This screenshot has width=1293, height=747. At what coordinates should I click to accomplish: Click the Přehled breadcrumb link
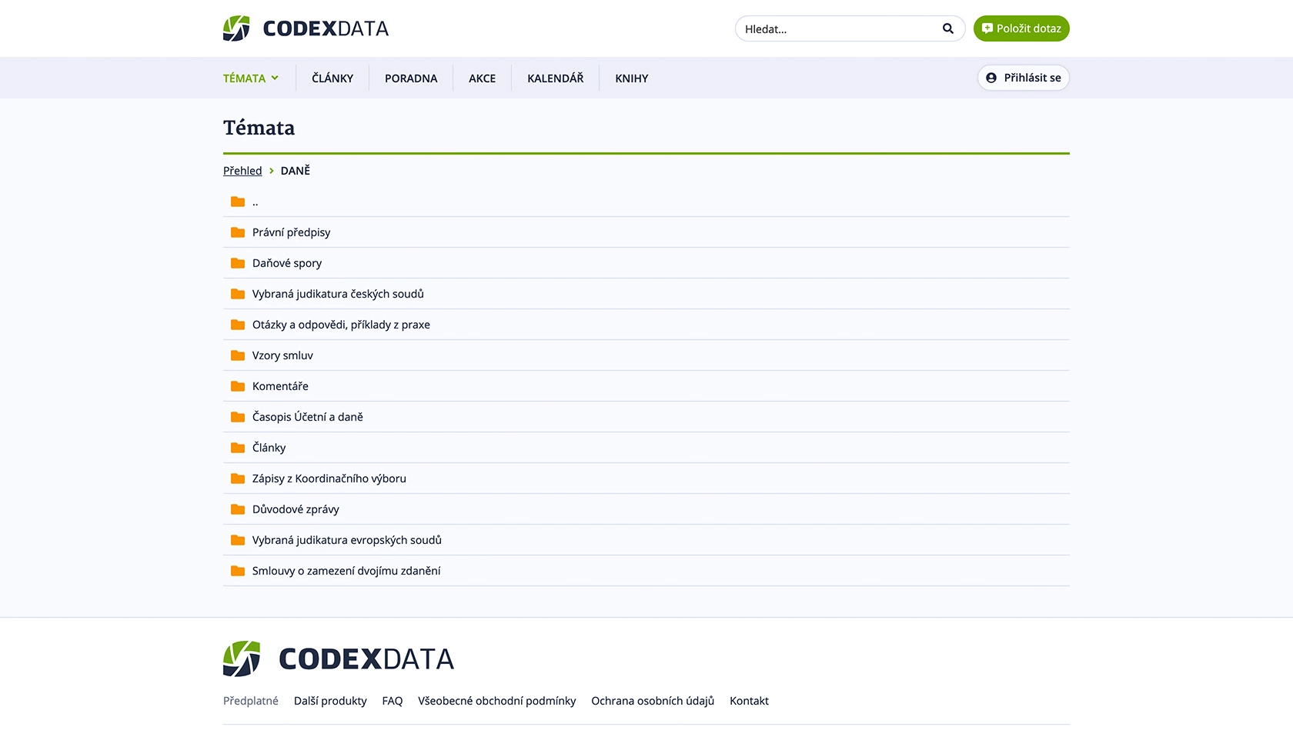[x=242, y=171]
